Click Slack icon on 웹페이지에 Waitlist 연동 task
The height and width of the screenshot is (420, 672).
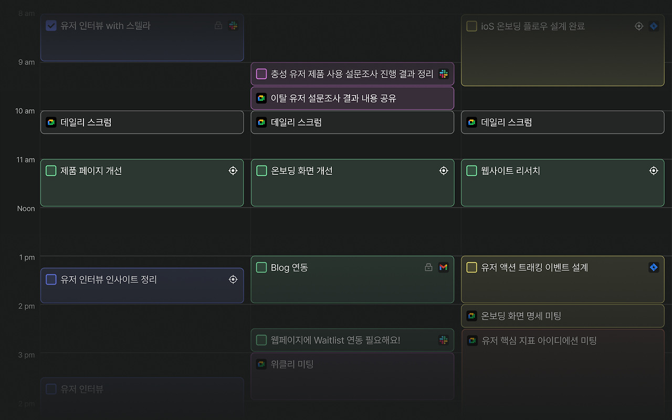coord(444,340)
